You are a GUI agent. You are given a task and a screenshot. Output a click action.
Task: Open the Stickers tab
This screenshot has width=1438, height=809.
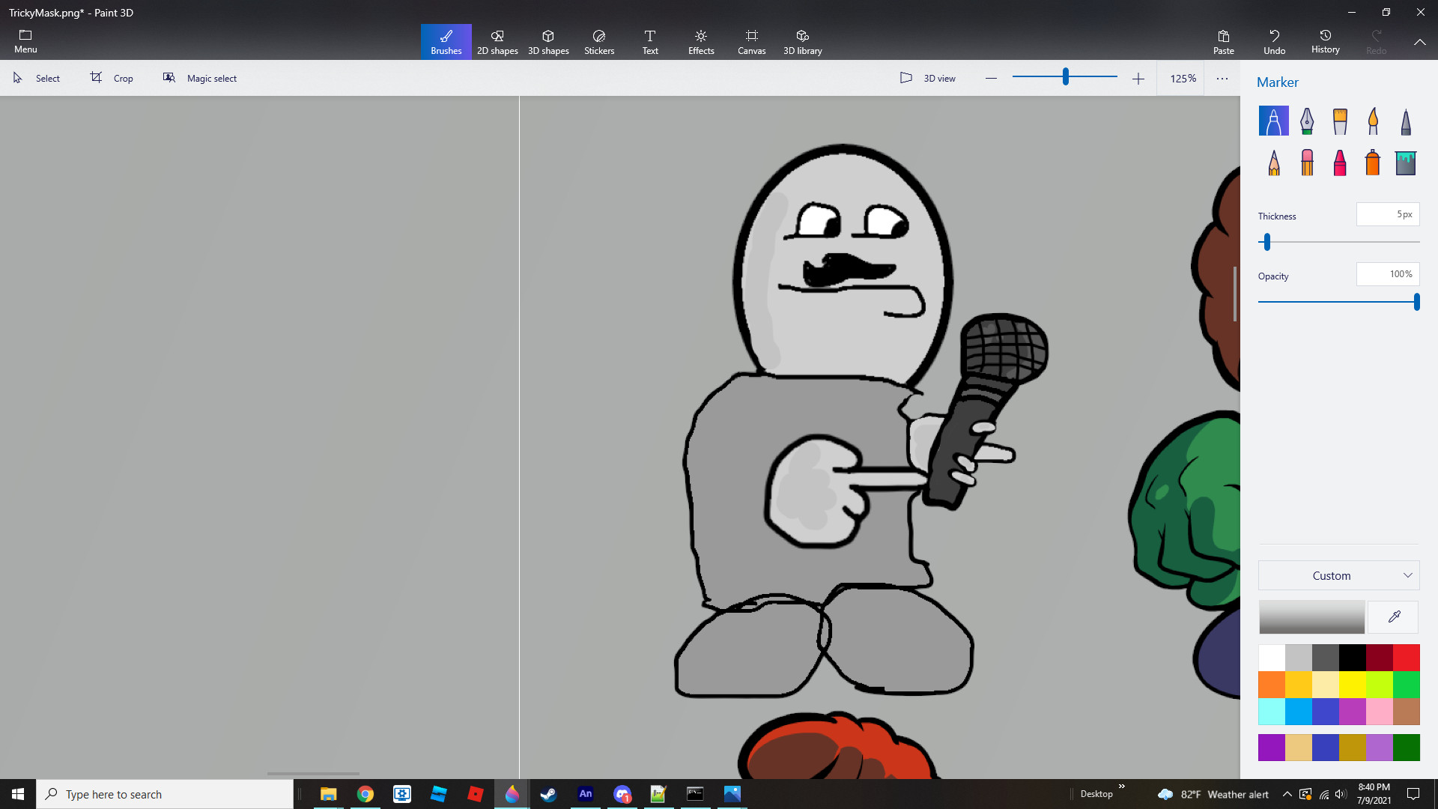tap(599, 42)
